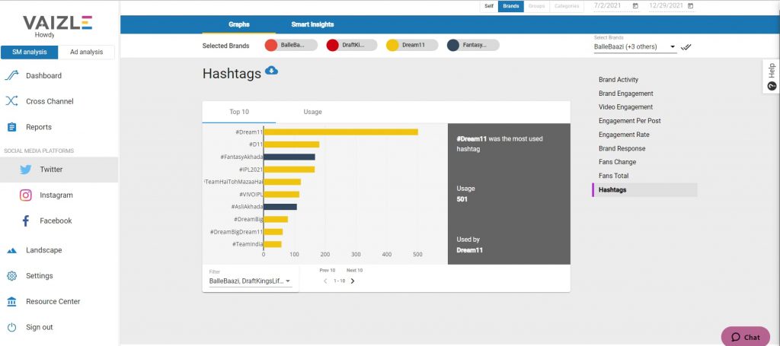Image resolution: width=780 pixels, height=346 pixels.
Task: Open Video Engagement section
Action: (x=626, y=106)
